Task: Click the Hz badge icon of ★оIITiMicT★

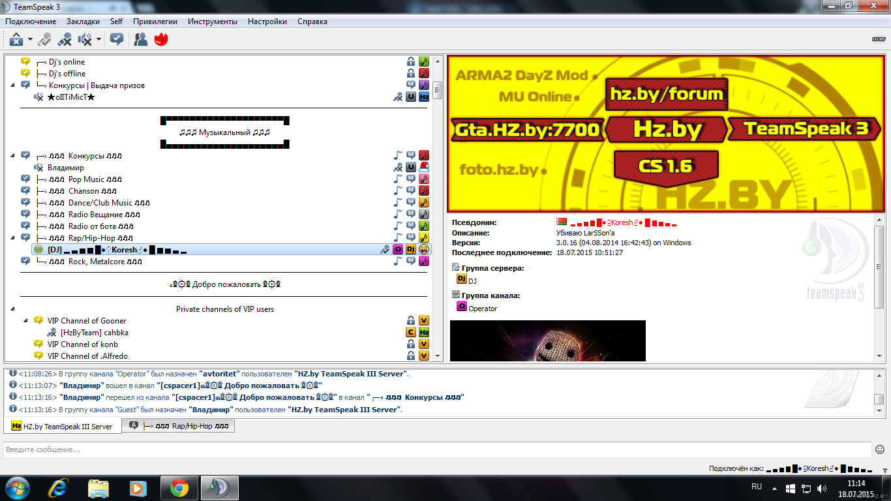Action: click(x=424, y=97)
